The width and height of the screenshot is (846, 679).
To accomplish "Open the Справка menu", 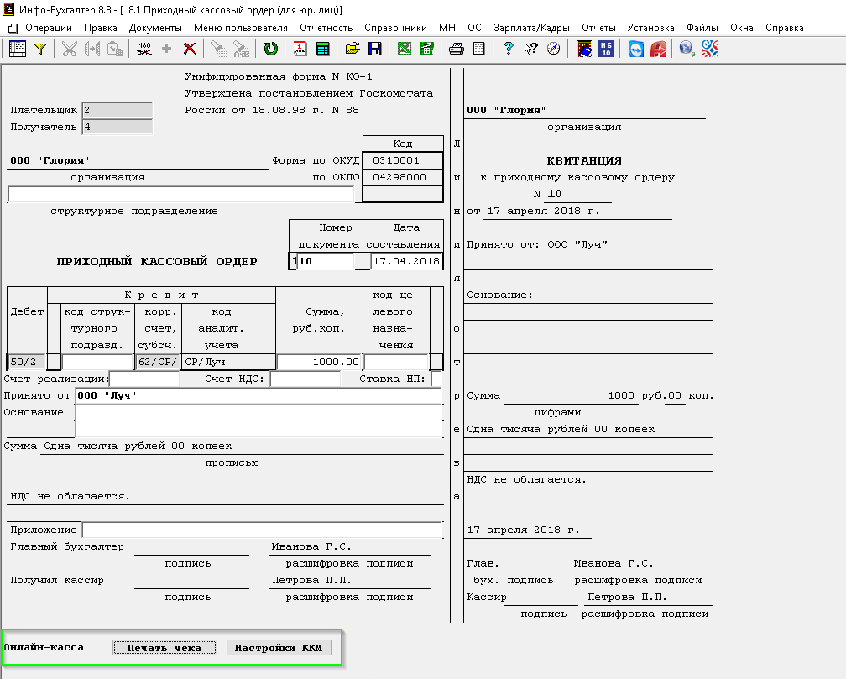I will click(x=785, y=28).
